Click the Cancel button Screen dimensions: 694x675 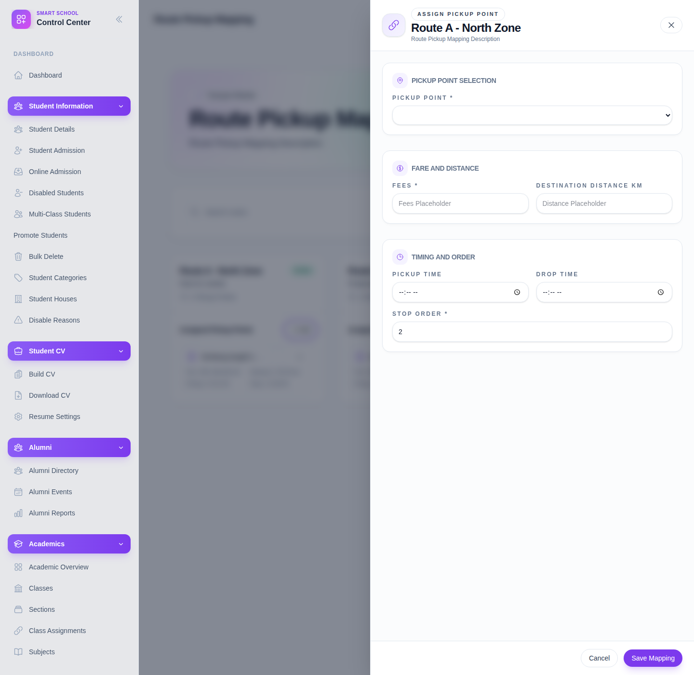599,658
